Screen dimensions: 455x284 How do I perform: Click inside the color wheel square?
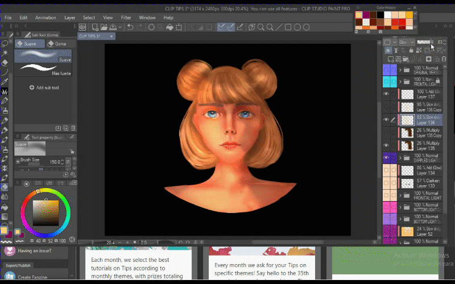tap(45, 212)
